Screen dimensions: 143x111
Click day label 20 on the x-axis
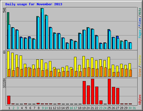pyautogui.click(x=88, y=108)
